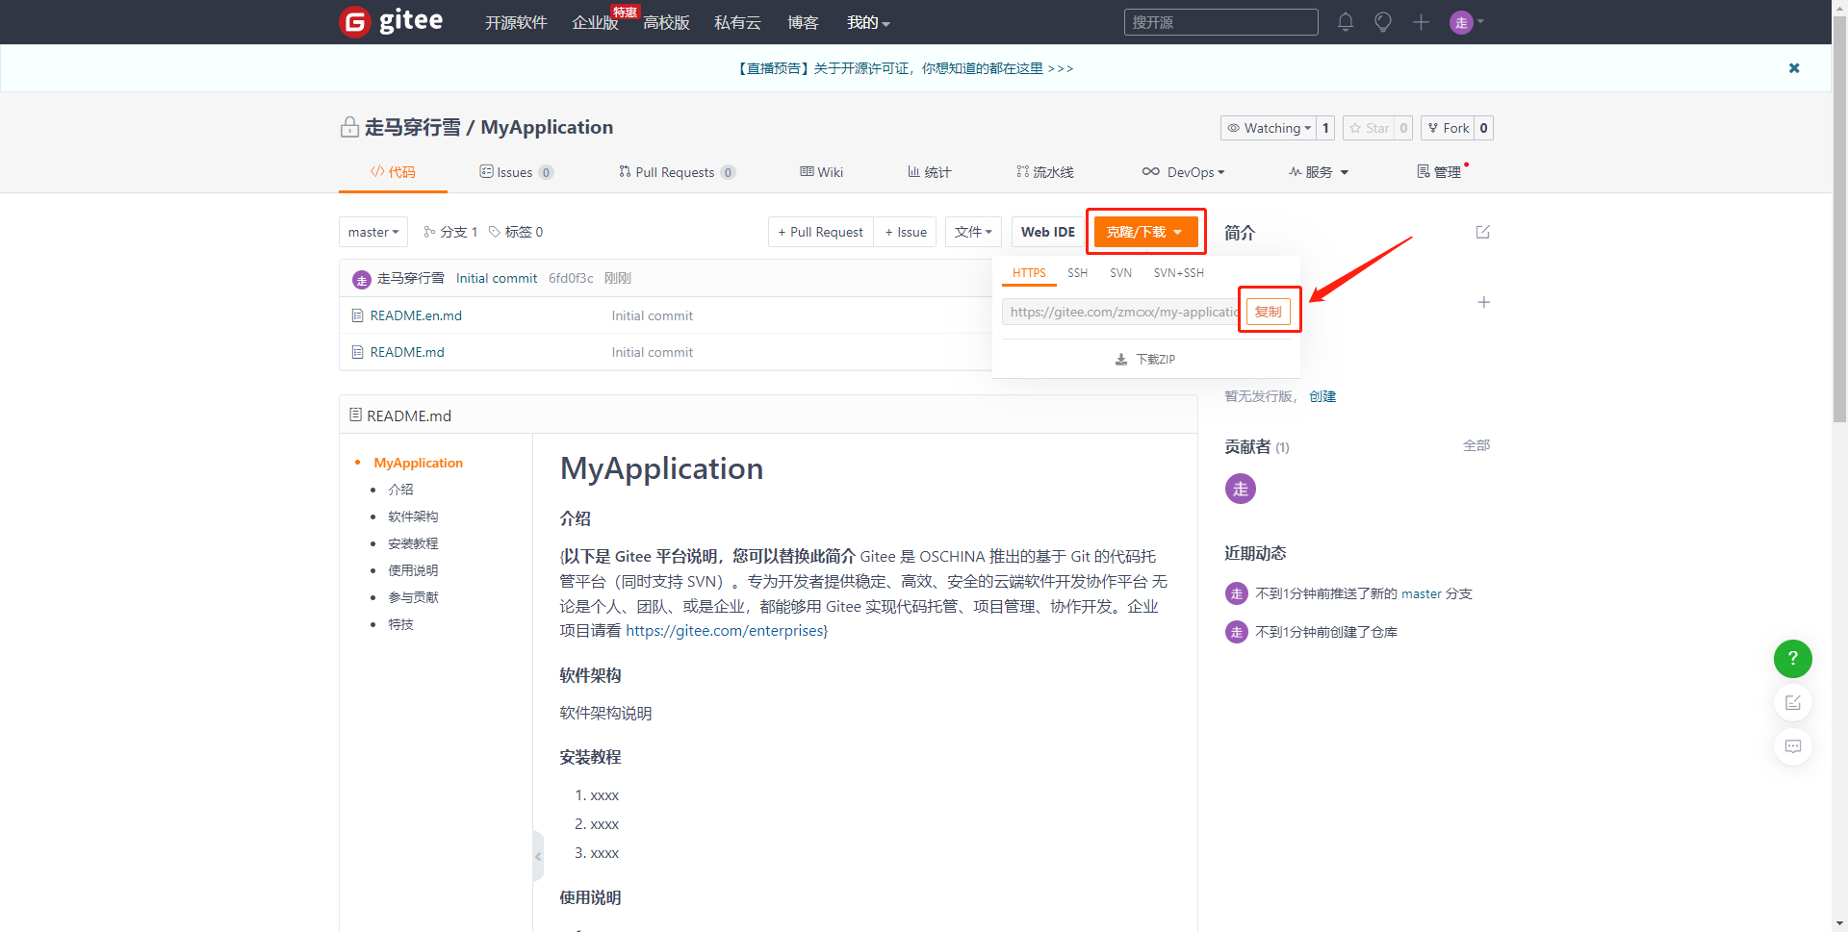Collapse the README table of contents sidebar
This screenshot has width=1848, height=932.
(x=538, y=856)
